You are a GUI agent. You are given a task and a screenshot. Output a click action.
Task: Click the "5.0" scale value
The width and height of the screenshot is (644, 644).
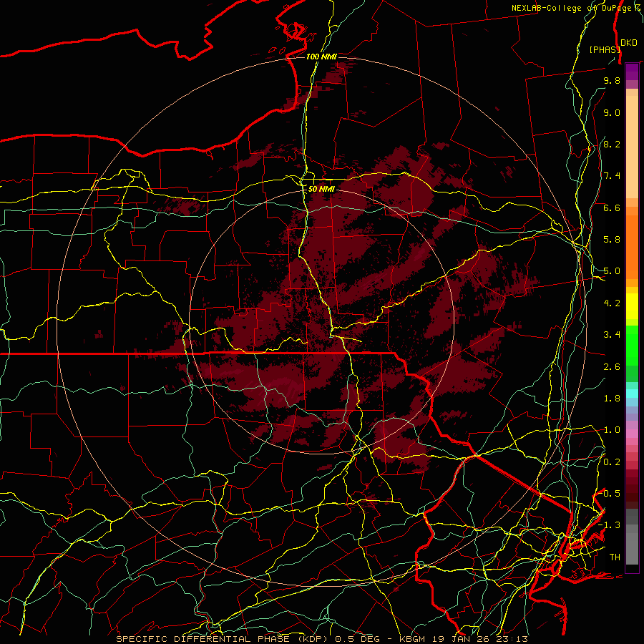(x=612, y=271)
